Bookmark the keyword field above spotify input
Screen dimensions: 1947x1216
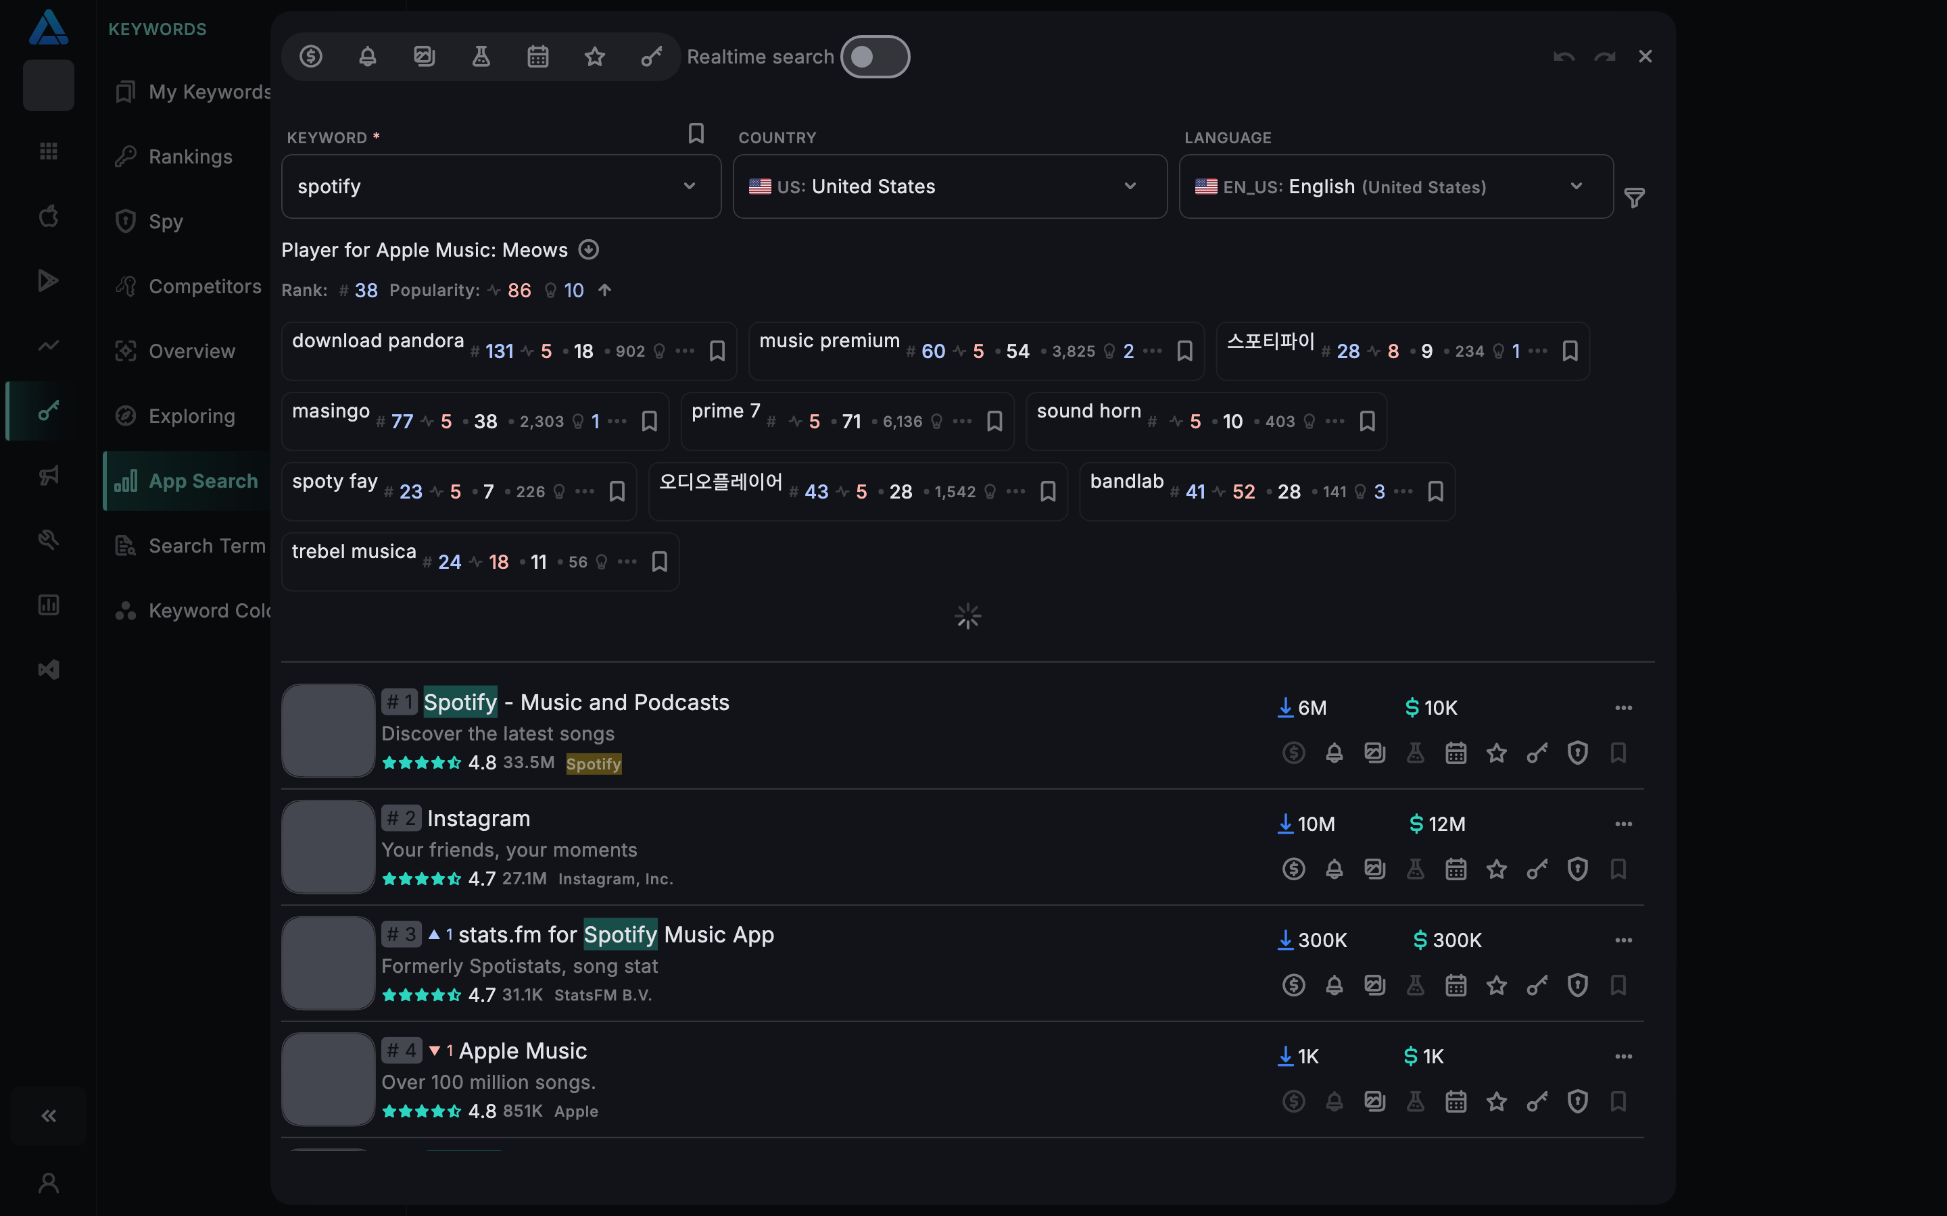click(x=697, y=132)
